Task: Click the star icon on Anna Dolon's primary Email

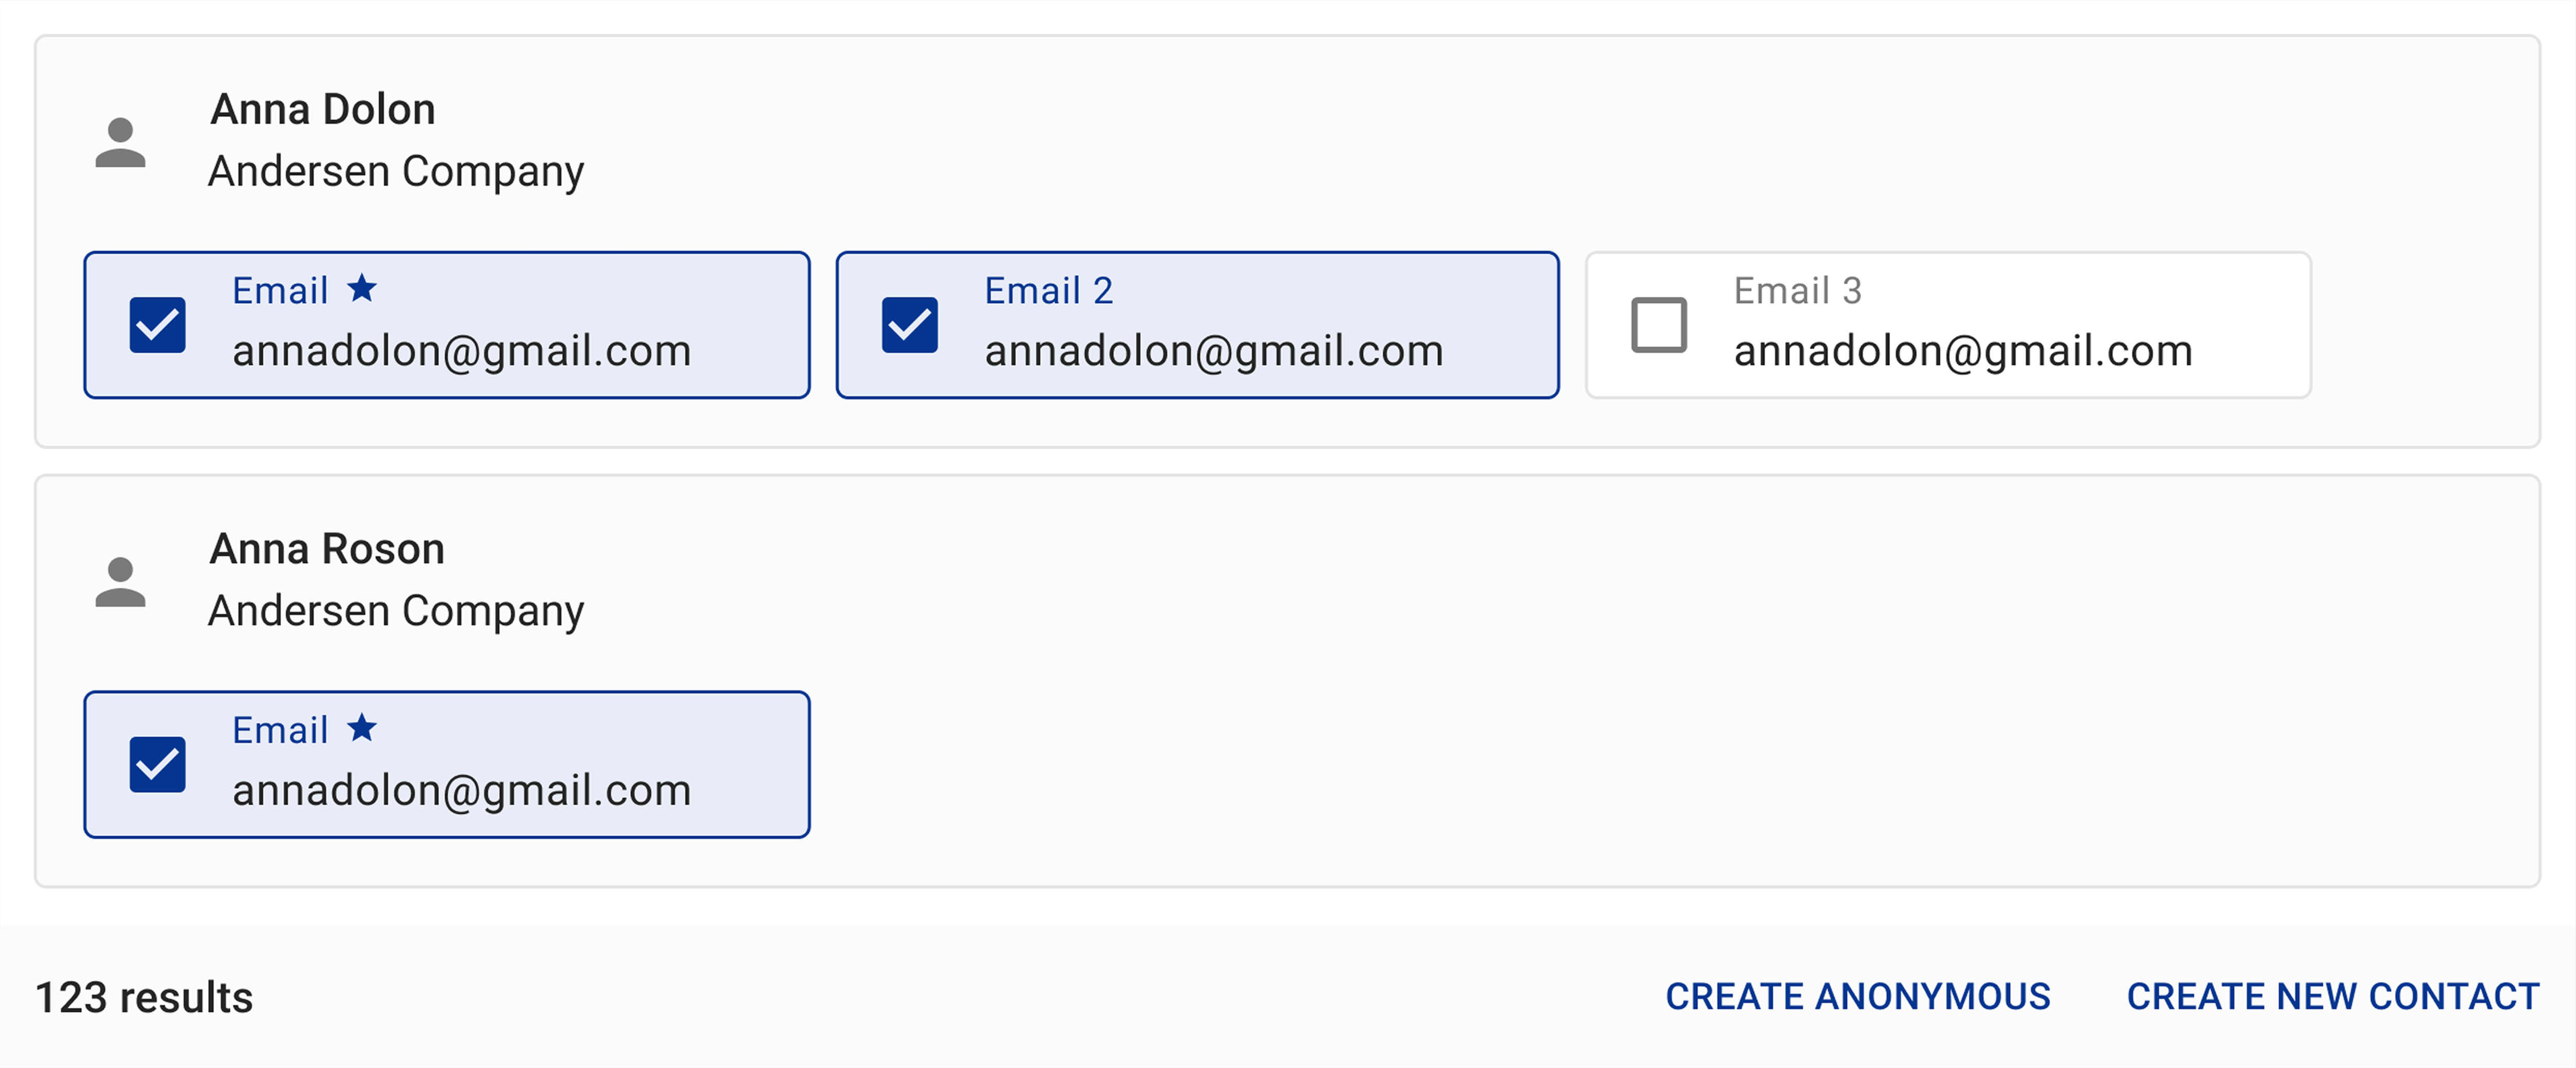Action: 362,289
